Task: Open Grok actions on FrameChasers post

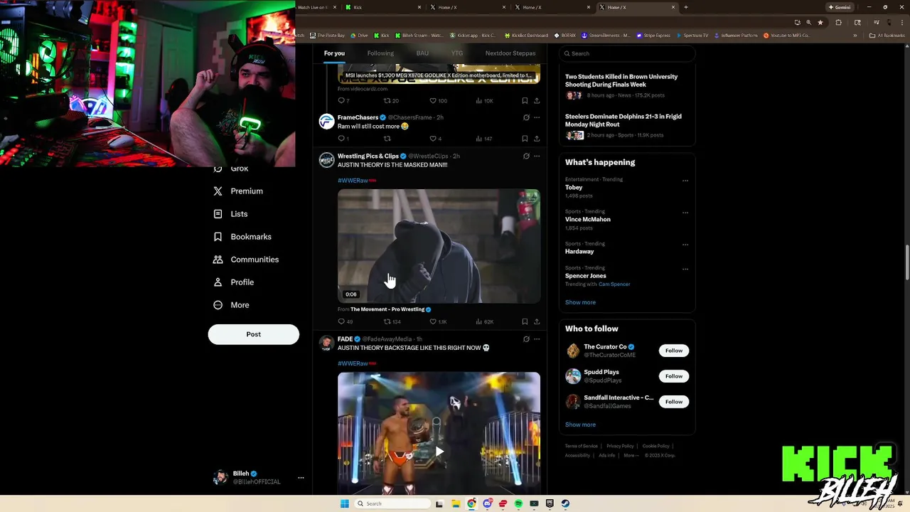Action: coord(526,117)
